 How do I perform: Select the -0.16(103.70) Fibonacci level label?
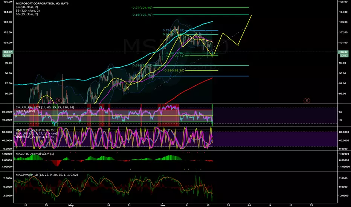pos(142,15)
